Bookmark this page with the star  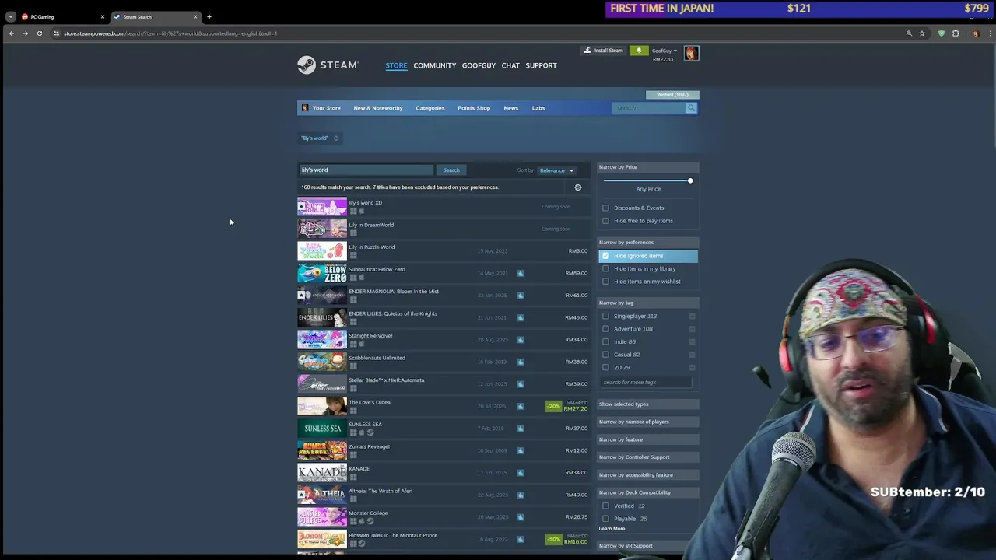[x=922, y=33]
